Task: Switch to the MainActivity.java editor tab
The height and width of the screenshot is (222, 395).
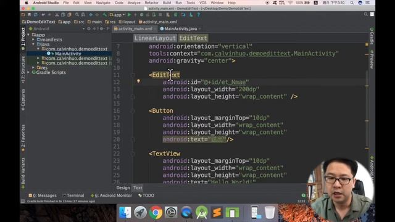Action: [180, 29]
